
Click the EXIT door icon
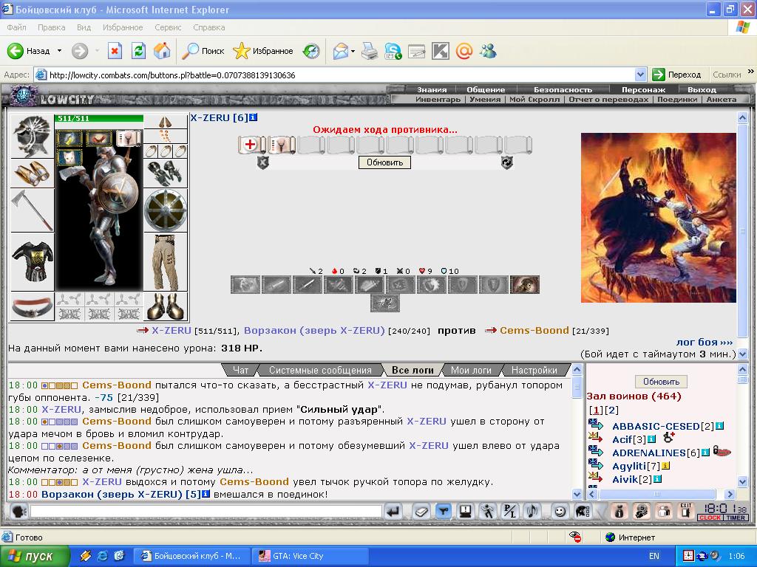coord(685,511)
